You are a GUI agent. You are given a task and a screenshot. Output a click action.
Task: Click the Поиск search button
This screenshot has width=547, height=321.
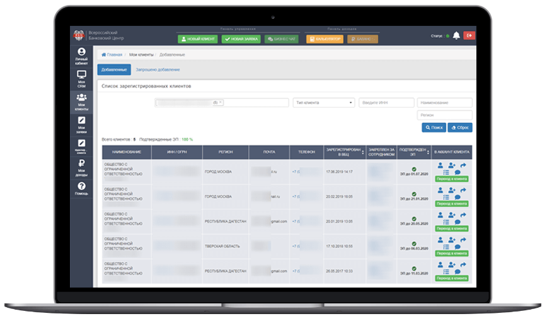click(x=434, y=127)
